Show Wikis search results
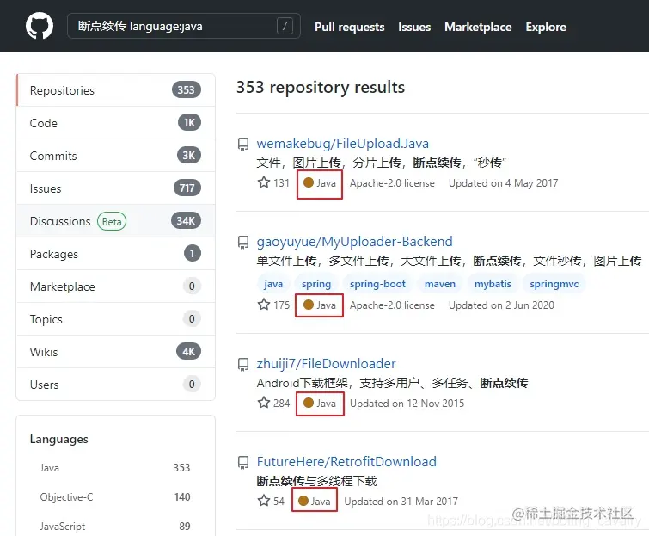 (116, 352)
